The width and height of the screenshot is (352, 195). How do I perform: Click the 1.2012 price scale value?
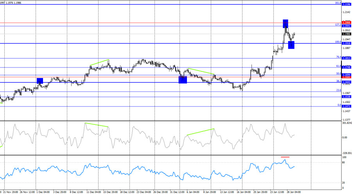(x=347, y=30)
